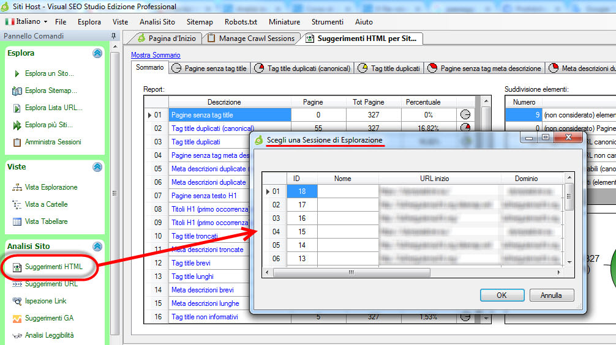The height and width of the screenshot is (345, 616).
Task: Click Annulla to cancel dialog
Action: click(x=552, y=295)
